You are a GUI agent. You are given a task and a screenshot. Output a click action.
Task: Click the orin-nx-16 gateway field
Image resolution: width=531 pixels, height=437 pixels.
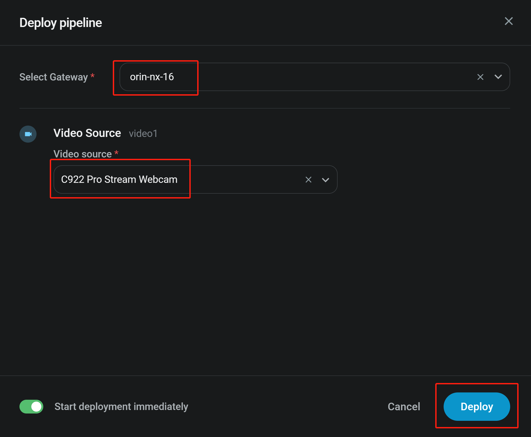[x=315, y=77]
